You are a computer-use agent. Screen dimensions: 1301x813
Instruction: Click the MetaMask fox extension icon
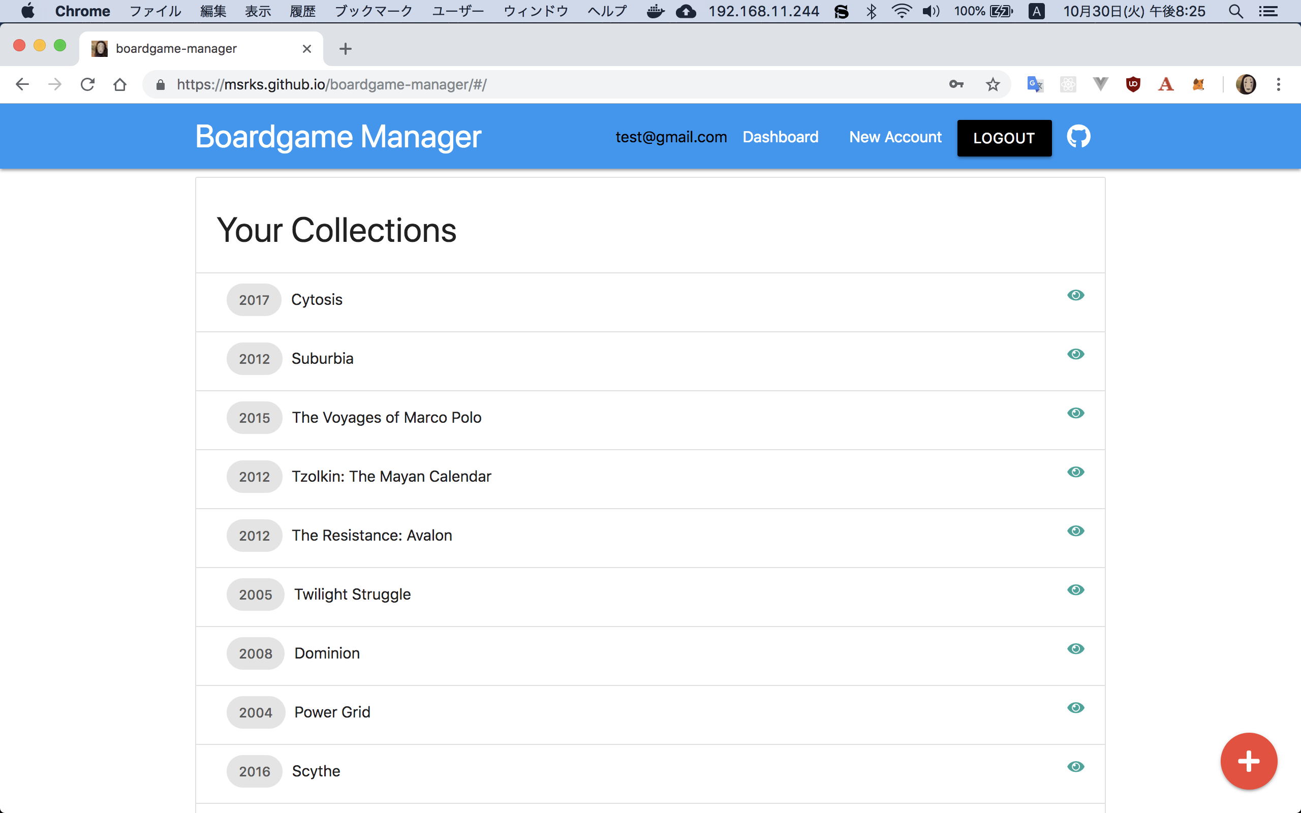pyautogui.click(x=1198, y=84)
